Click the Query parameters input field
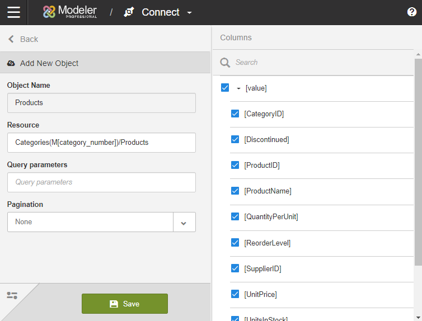 click(x=101, y=182)
